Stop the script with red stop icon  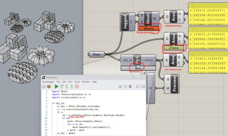click(77, 86)
